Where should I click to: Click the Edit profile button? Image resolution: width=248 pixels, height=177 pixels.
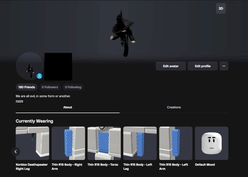[x=203, y=66]
